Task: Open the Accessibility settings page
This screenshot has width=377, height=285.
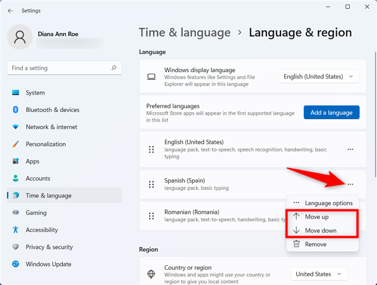Action: 41,230
